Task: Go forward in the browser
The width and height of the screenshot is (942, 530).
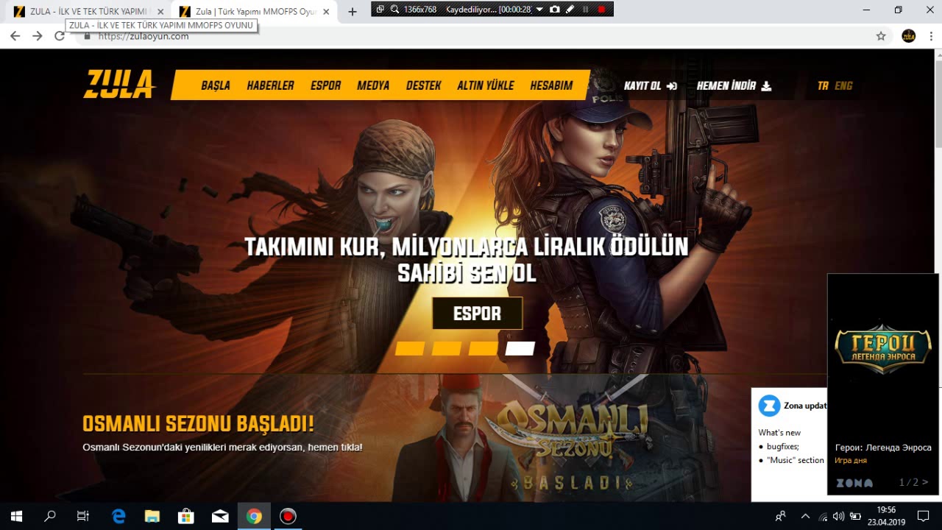Action: point(38,36)
